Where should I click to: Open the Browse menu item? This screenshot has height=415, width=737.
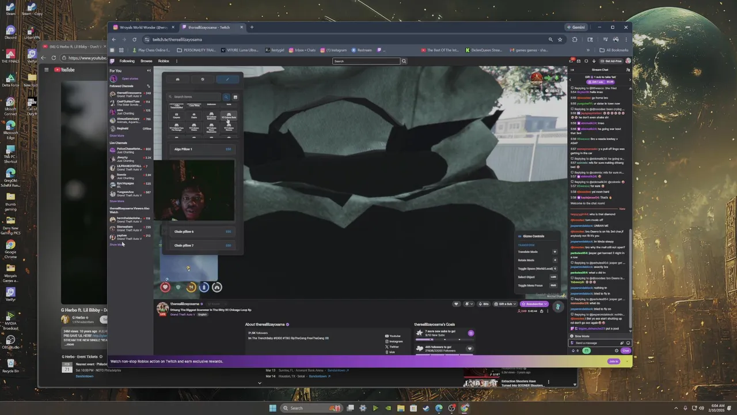click(146, 61)
